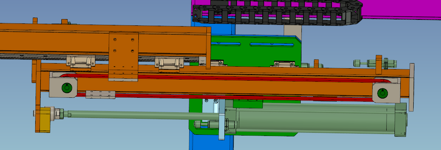Select the left dark green pulley wheel

[x=66, y=88]
